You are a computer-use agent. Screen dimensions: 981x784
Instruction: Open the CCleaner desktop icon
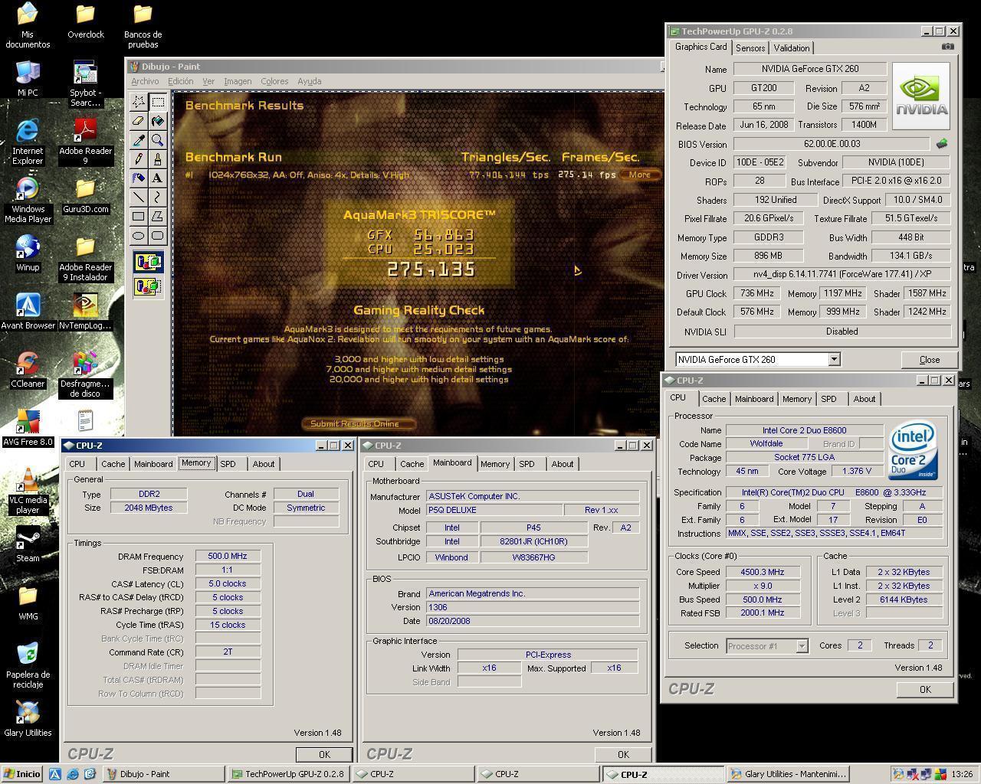point(28,370)
